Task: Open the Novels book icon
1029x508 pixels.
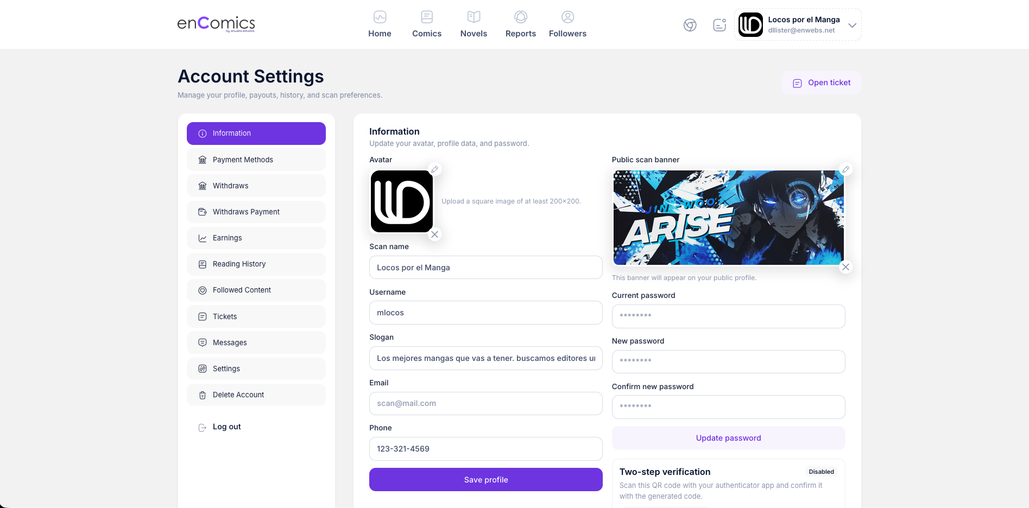Action: [474, 17]
